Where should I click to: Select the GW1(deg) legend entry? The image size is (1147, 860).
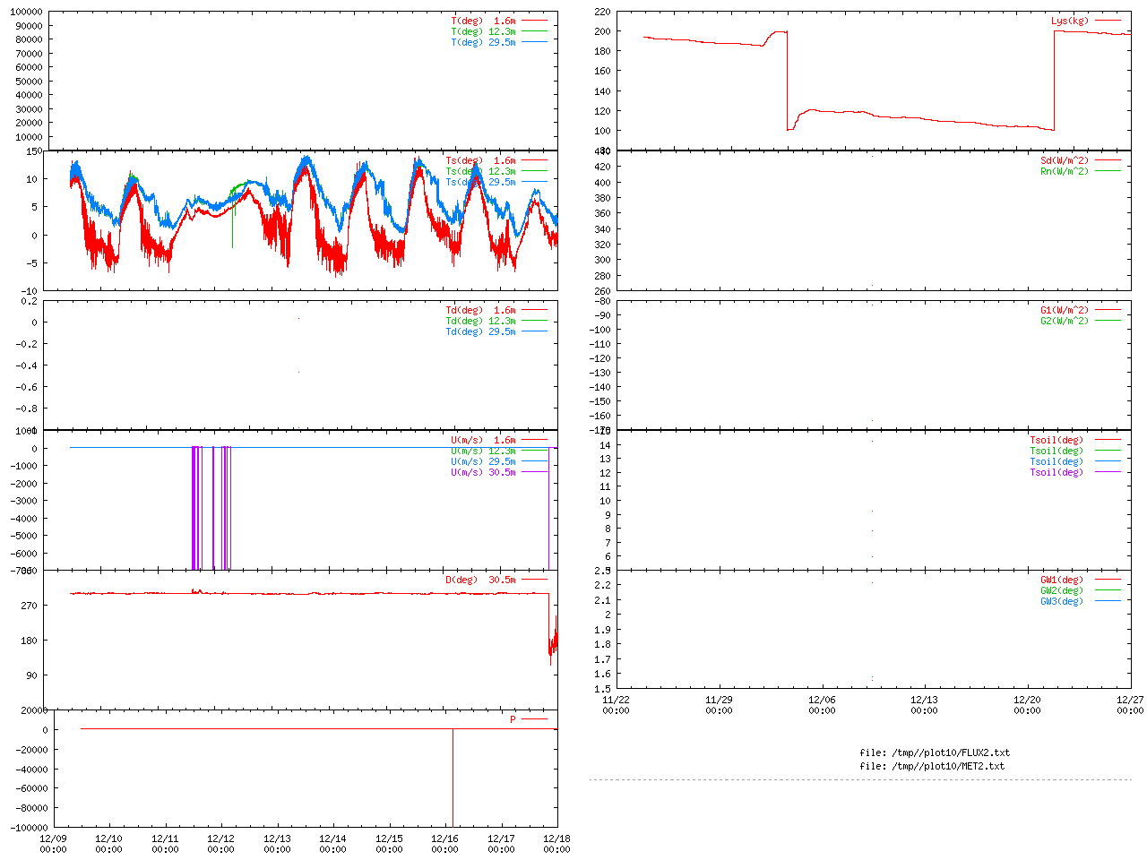(1061, 580)
